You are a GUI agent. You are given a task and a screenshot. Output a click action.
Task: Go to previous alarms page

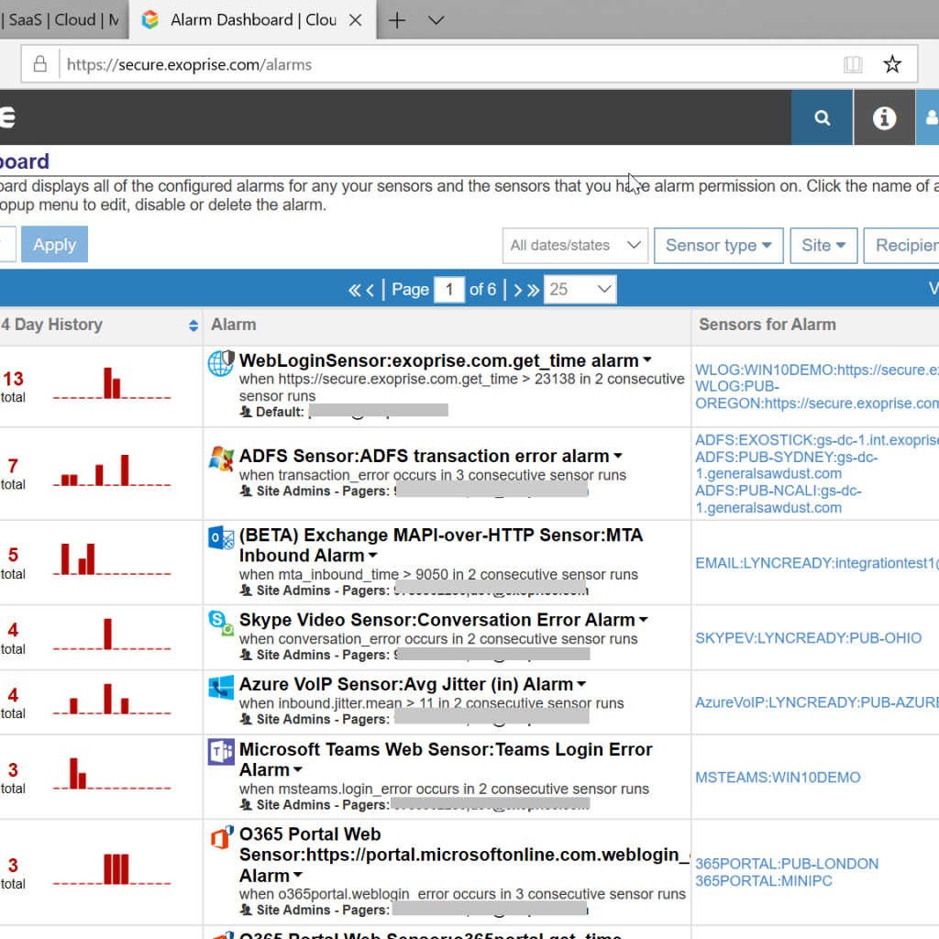(370, 291)
